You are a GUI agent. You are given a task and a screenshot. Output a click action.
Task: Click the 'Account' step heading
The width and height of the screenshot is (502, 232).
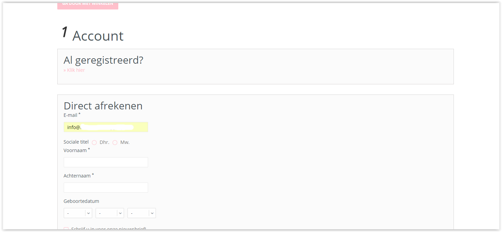tap(98, 36)
